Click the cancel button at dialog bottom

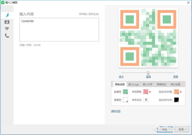(181, 130)
